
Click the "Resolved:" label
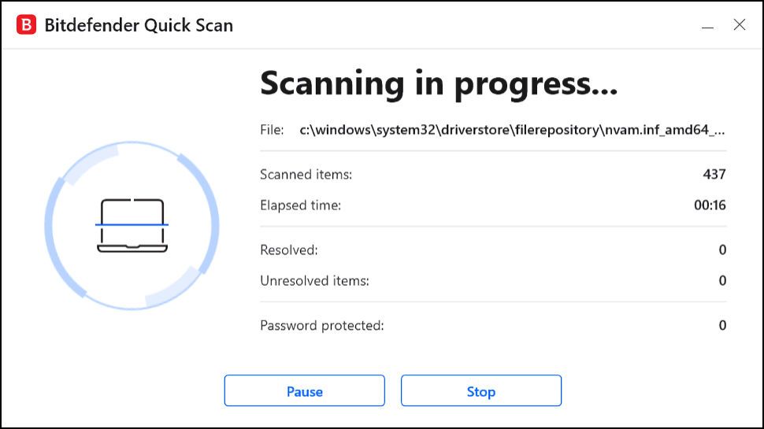tap(289, 250)
